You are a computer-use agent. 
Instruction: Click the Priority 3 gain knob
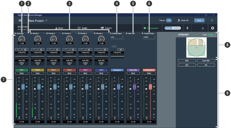click(x=69, y=39)
